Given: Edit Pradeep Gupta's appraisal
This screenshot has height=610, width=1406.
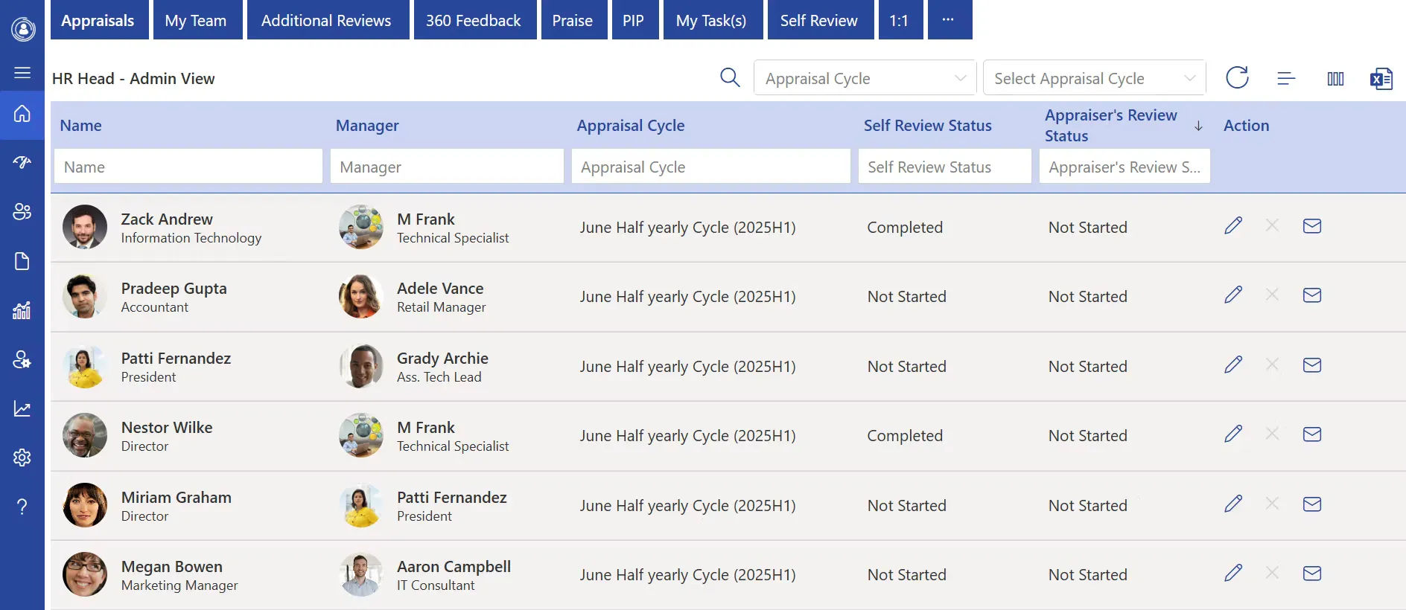Looking at the screenshot, I should pos(1233,295).
